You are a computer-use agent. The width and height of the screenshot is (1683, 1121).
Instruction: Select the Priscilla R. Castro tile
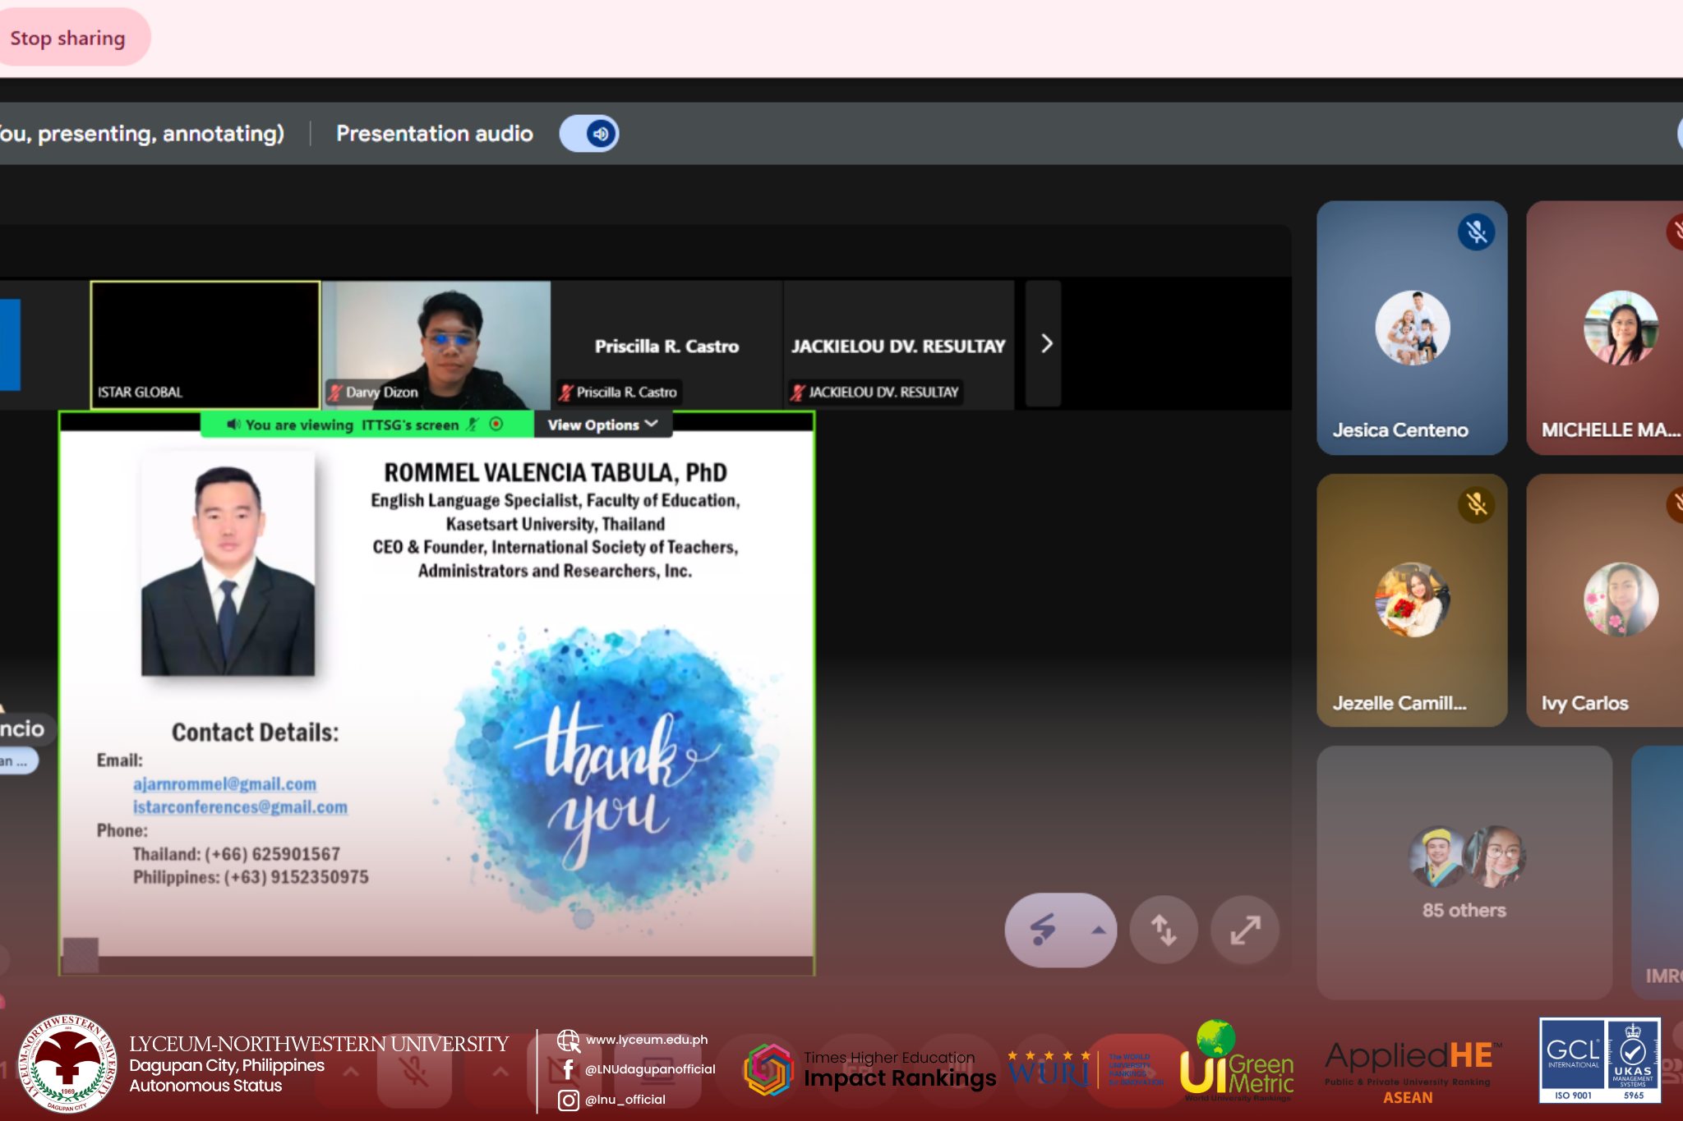coord(666,344)
